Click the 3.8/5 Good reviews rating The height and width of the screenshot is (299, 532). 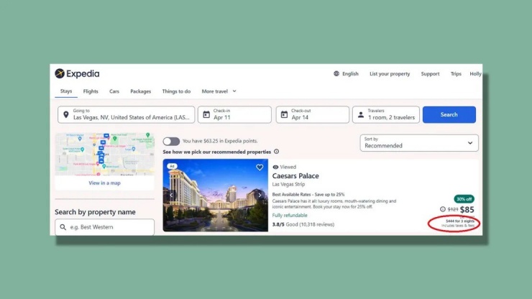303,224
